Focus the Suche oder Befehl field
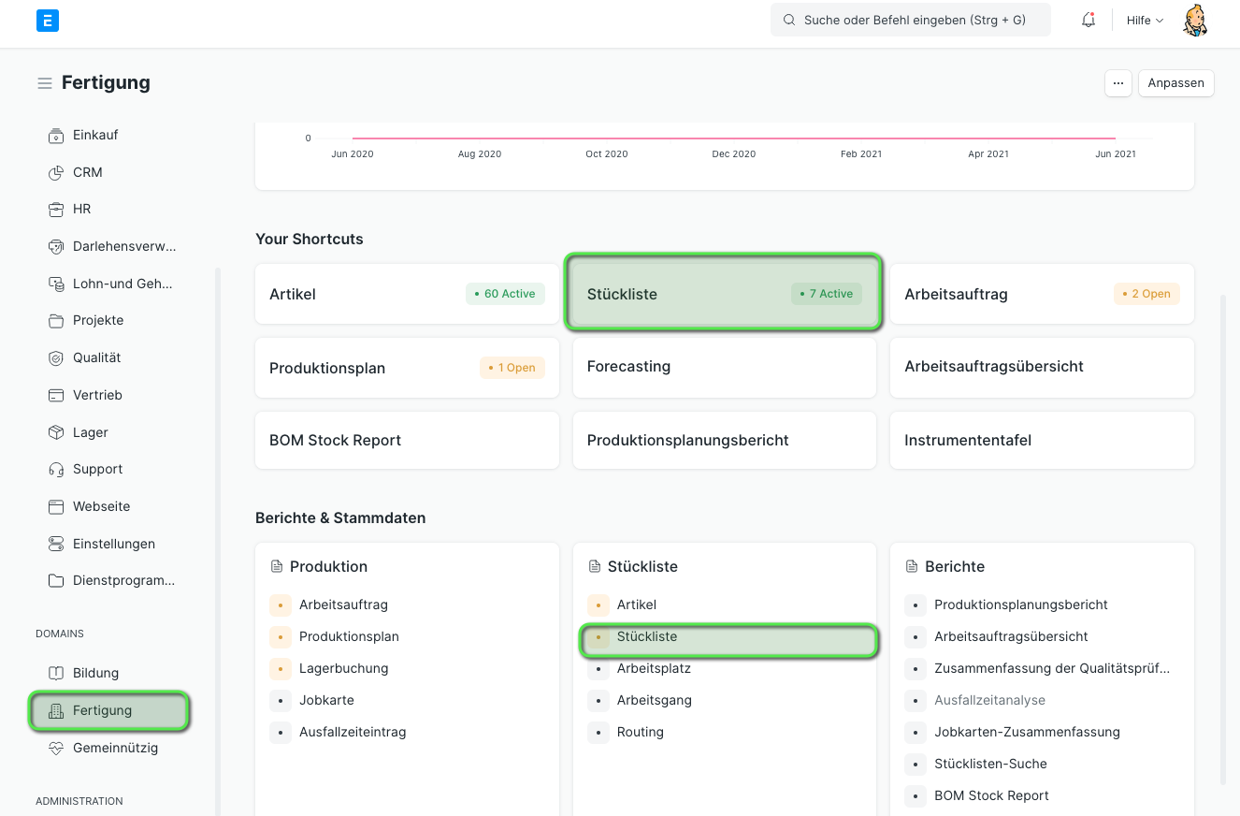 tap(911, 20)
